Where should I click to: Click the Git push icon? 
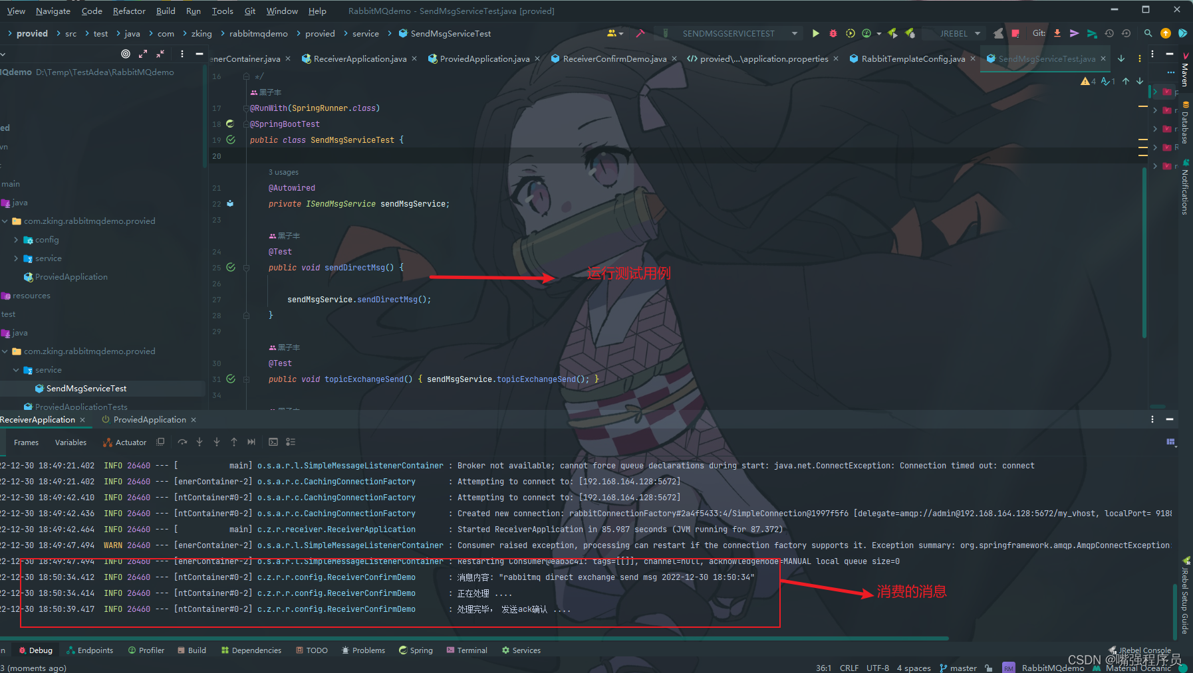pos(1091,33)
